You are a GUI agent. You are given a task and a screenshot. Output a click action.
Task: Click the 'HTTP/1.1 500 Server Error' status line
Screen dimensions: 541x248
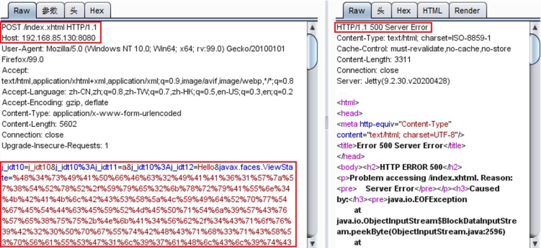tap(383, 27)
